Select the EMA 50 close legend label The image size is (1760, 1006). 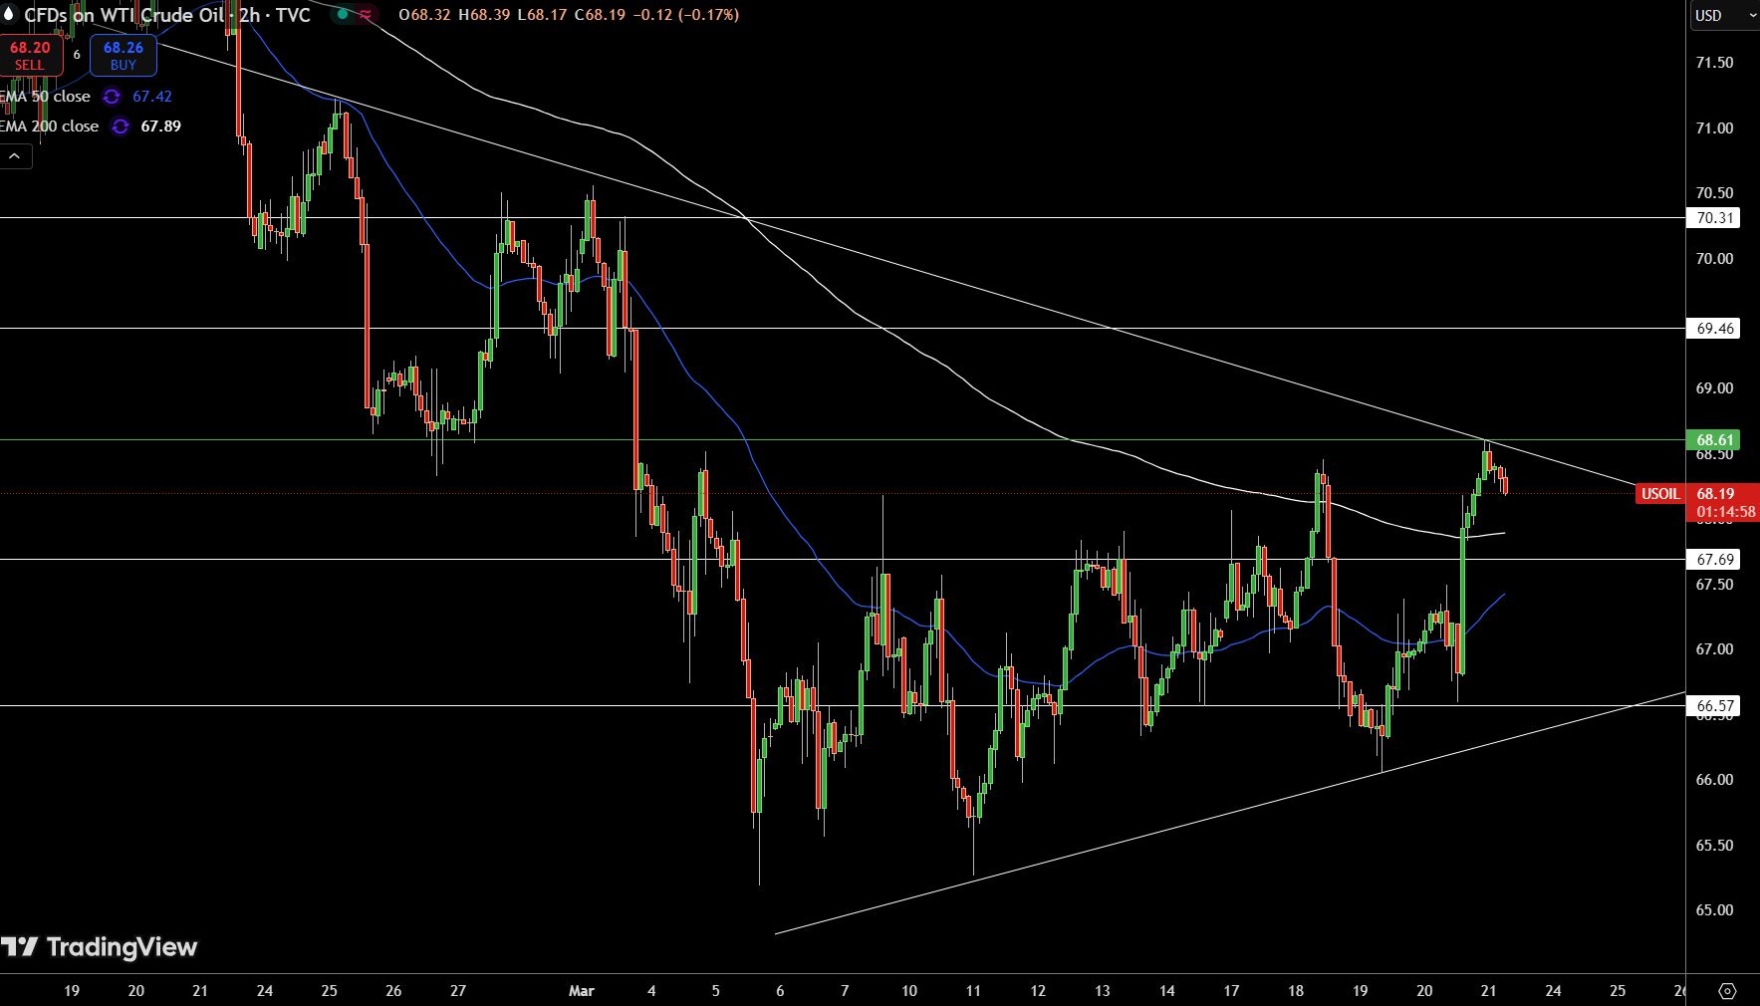click(x=46, y=97)
